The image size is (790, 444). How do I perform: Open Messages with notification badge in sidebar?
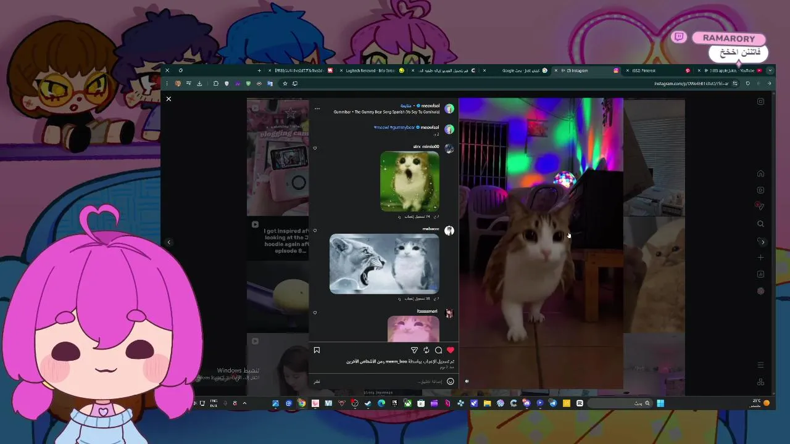point(760,207)
